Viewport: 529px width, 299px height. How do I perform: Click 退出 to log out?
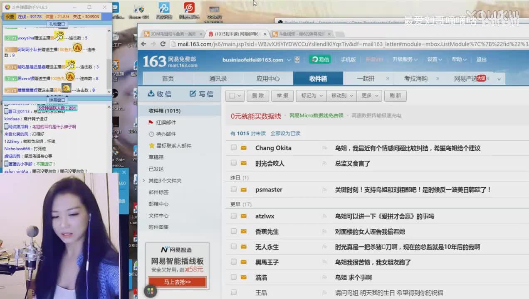click(482, 59)
